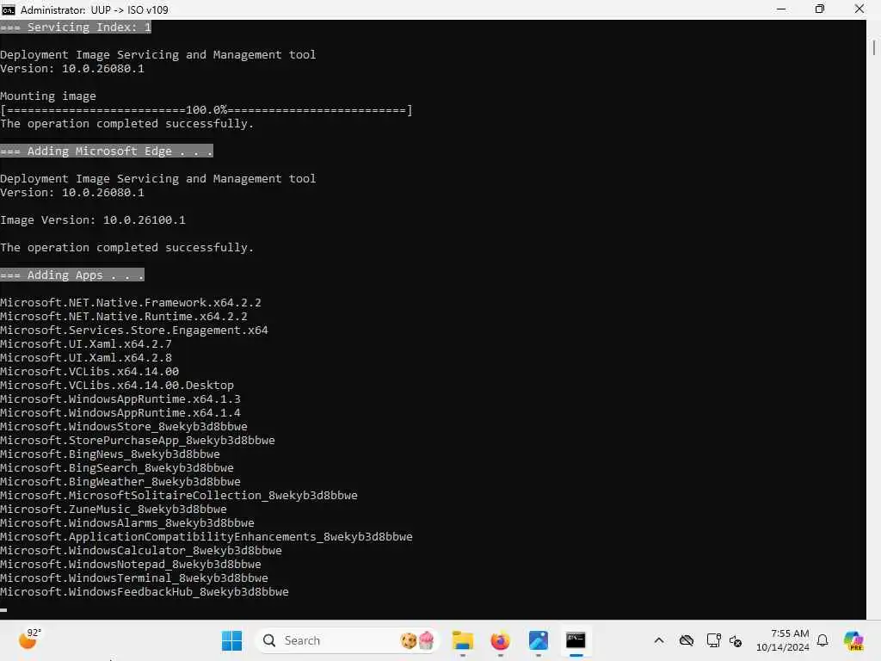
Task: Click Microsoft.BingNews line
Action: (110, 454)
